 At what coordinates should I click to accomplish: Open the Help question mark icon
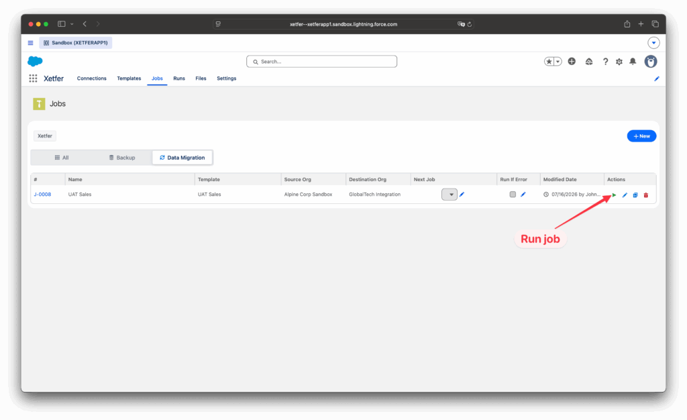(x=606, y=62)
